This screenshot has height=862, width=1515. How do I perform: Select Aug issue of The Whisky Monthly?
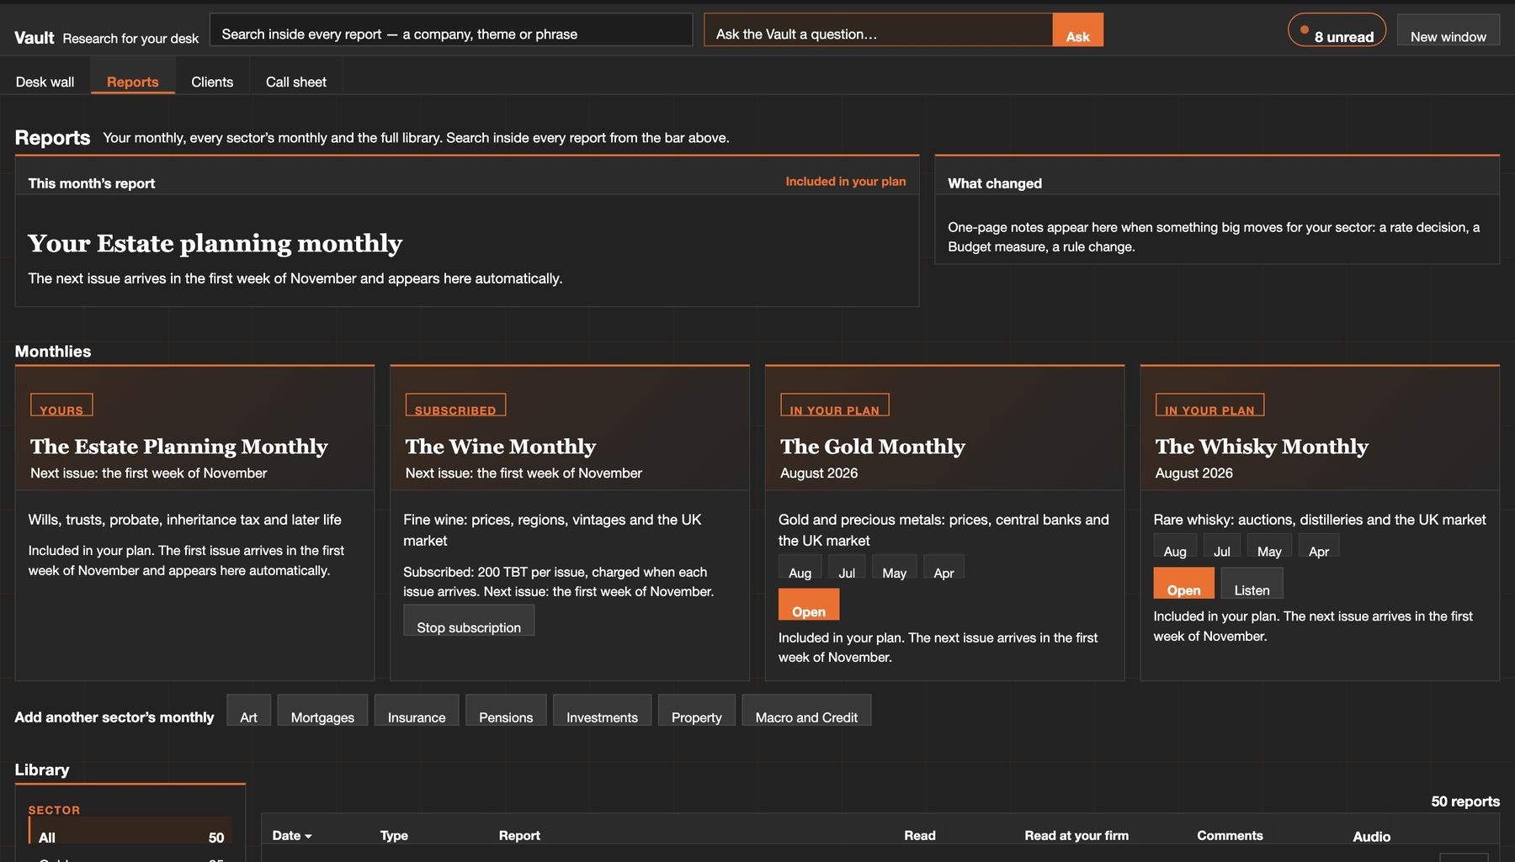pyautogui.click(x=1175, y=546)
